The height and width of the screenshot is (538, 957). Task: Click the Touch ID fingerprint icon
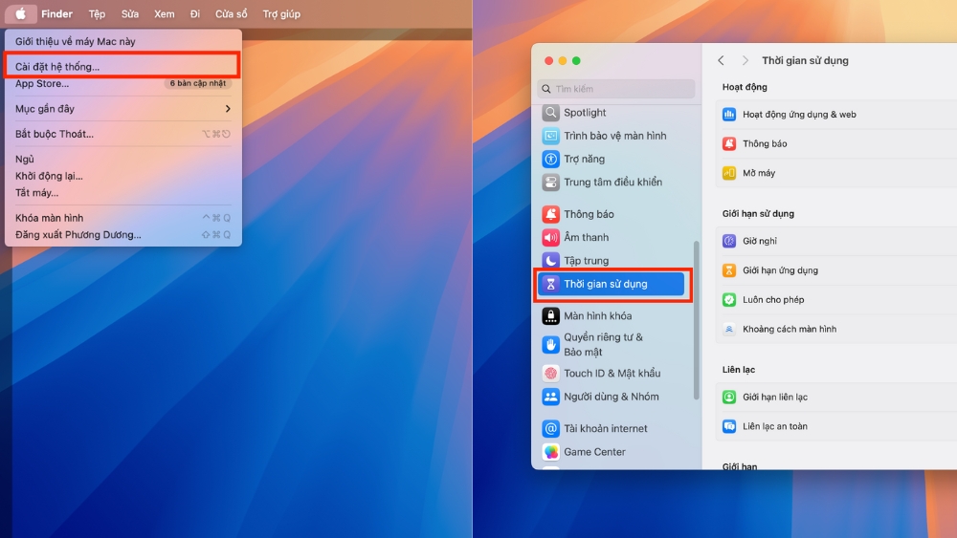pos(550,373)
